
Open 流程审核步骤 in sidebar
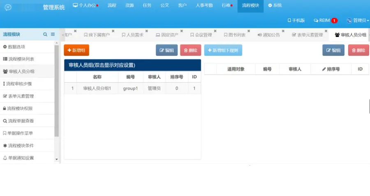(x=27, y=84)
